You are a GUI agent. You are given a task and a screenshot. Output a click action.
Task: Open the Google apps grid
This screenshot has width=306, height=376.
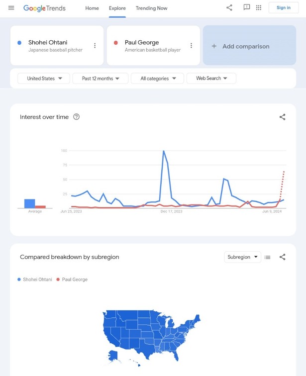tap(259, 8)
